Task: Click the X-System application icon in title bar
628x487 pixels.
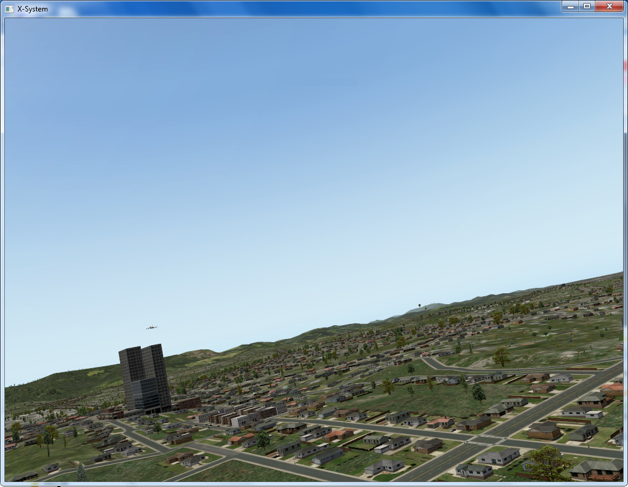Action: (9, 8)
